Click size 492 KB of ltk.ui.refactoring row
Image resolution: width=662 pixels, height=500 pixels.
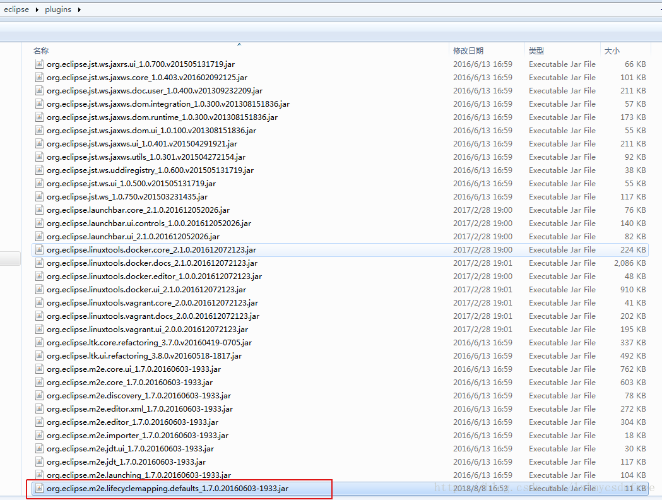[x=634, y=356]
